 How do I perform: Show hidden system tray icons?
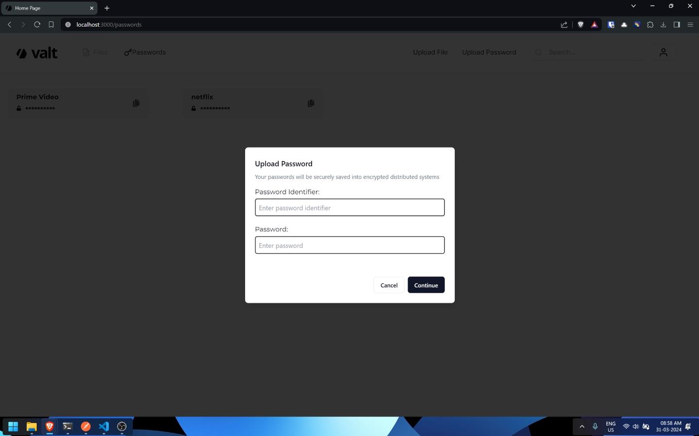click(582, 426)
